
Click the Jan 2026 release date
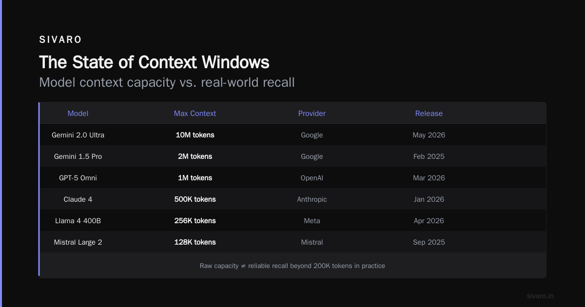(429, 199)
